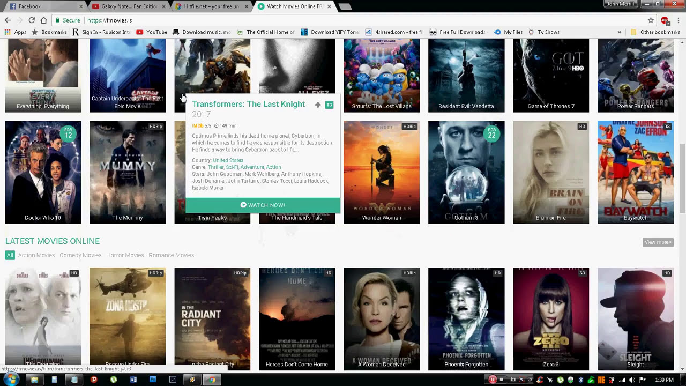
Task: Click the red extension icon in toolbar
Action: click(x=665, y=20)
